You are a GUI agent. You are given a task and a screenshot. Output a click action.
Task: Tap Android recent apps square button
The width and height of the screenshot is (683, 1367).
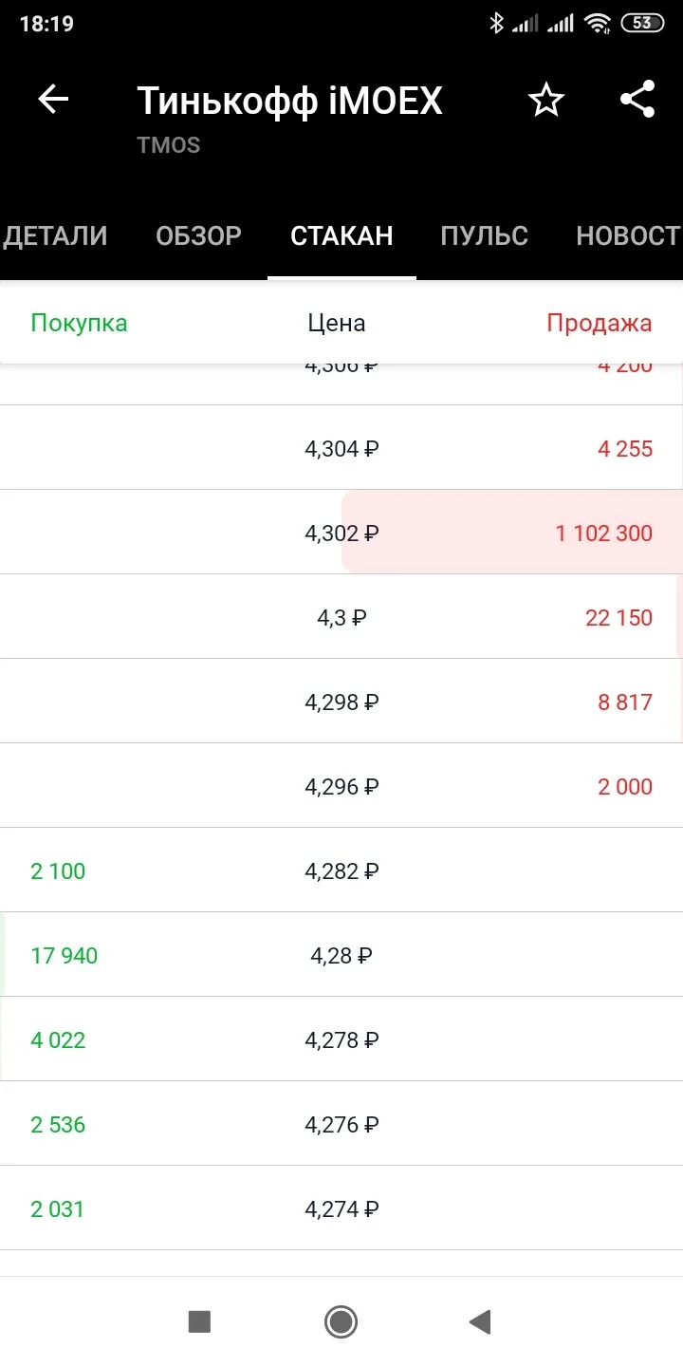pyautogui.click(x=199, y=1321)
